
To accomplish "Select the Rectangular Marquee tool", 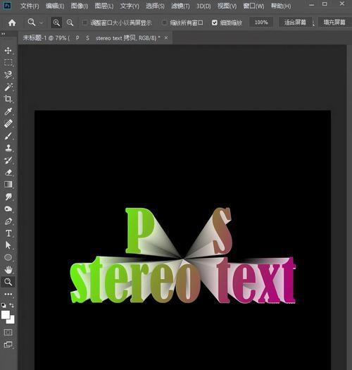I will tap(8, 63).
